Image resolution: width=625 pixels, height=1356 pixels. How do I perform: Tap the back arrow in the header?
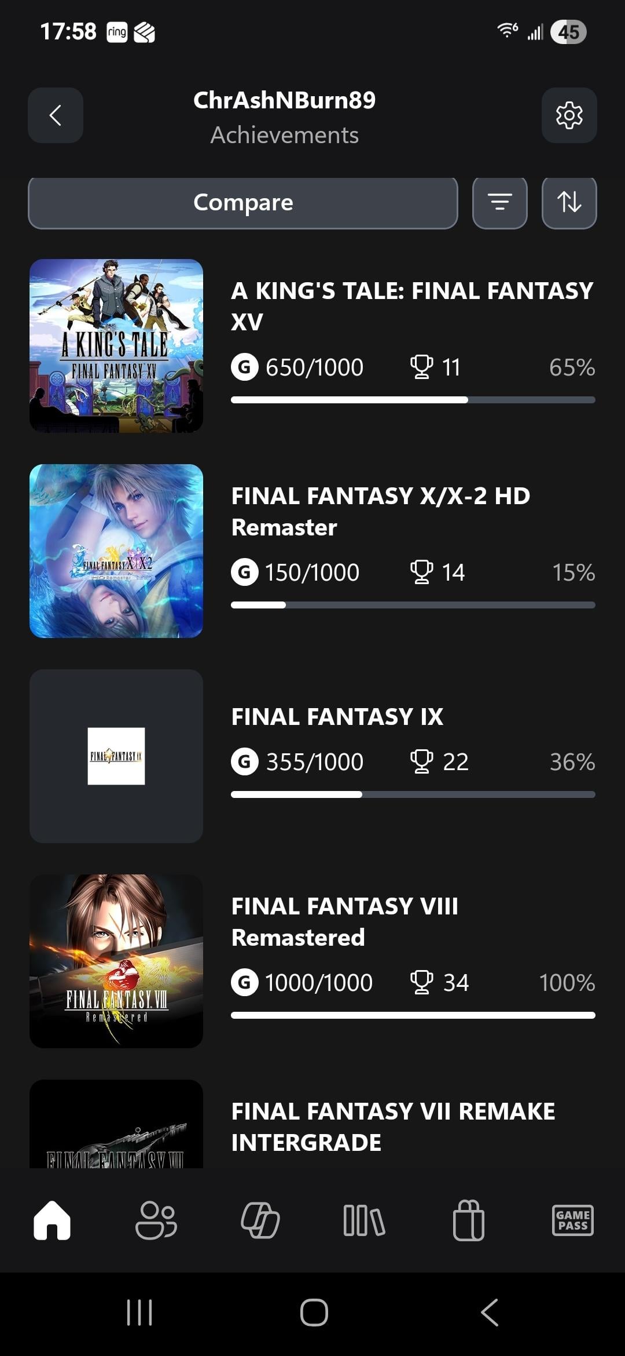click(x=56, y=115)
